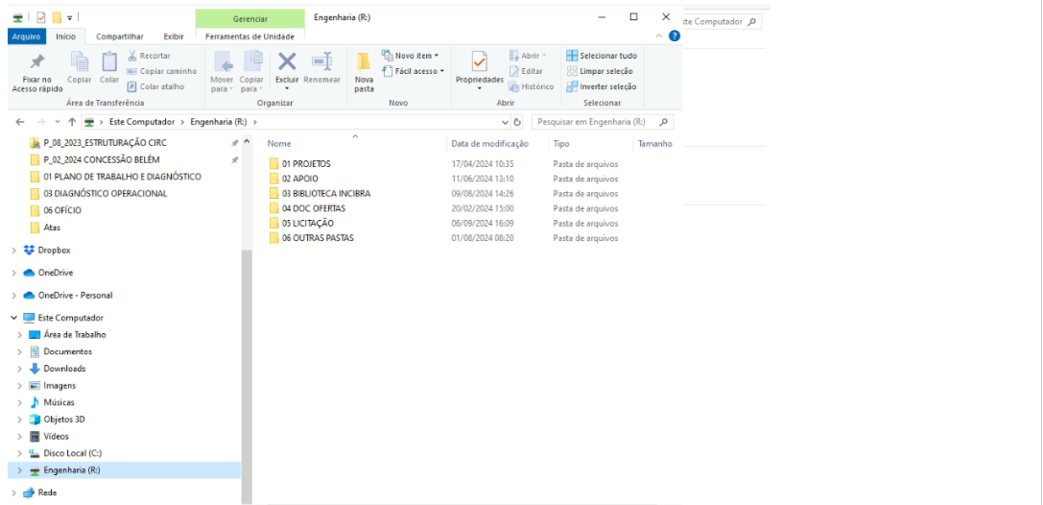Click the Excluir icon in Organizar group
The width and height of the screenshot is (1043, 505).
[287, 61]
